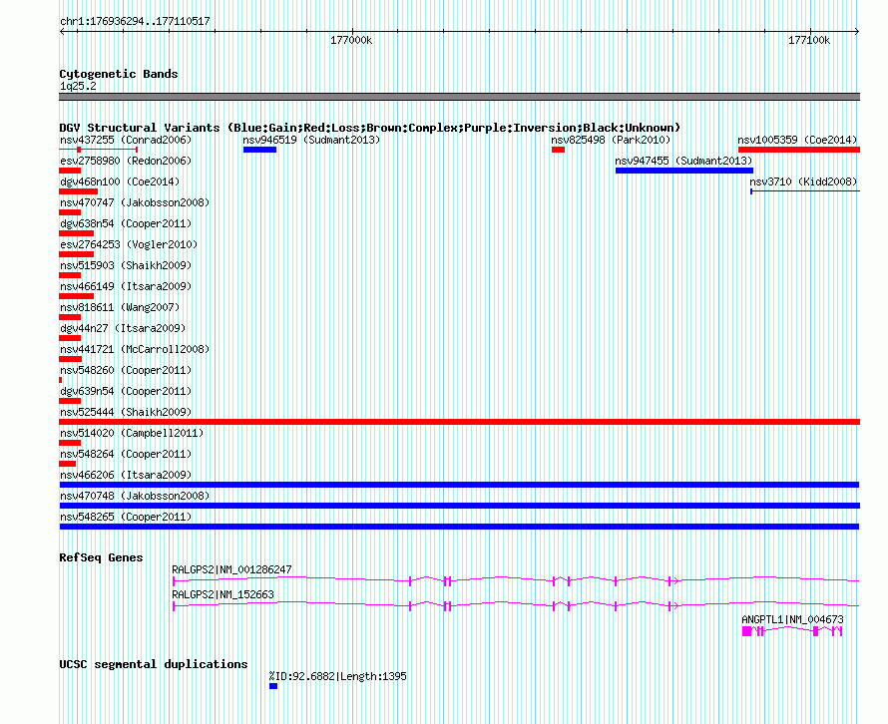Click the nsv548265 (Cooper2011) blue bar
This screenshot has height=724, width=888.
pos(459,527)
